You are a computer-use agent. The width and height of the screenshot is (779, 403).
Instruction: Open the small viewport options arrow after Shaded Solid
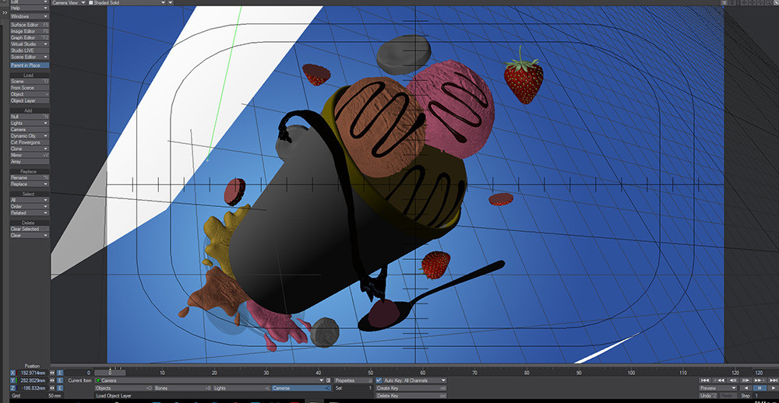pos(171,2)
